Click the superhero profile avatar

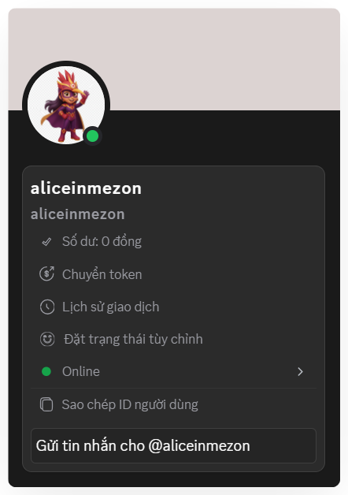[x=66, y=105]
